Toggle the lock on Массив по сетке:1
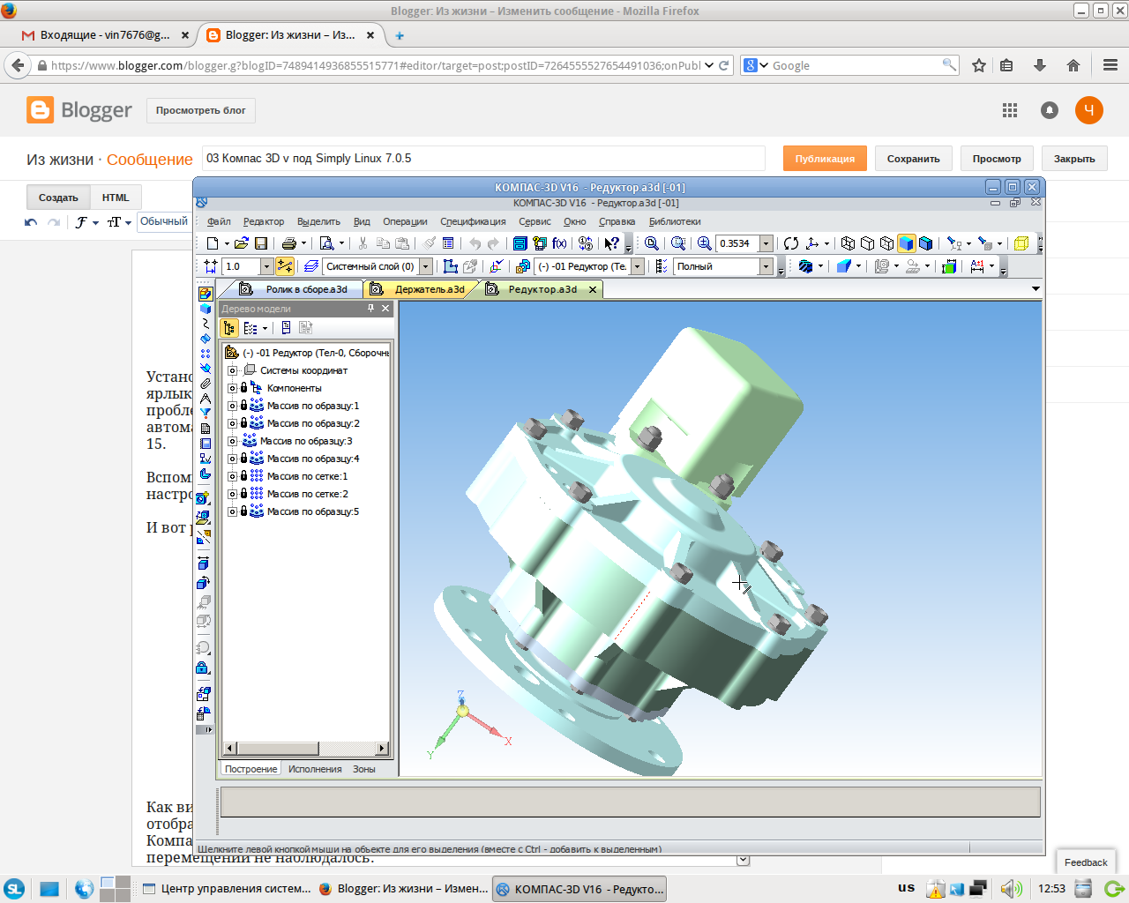1129x903 pixels. (243, 476)
